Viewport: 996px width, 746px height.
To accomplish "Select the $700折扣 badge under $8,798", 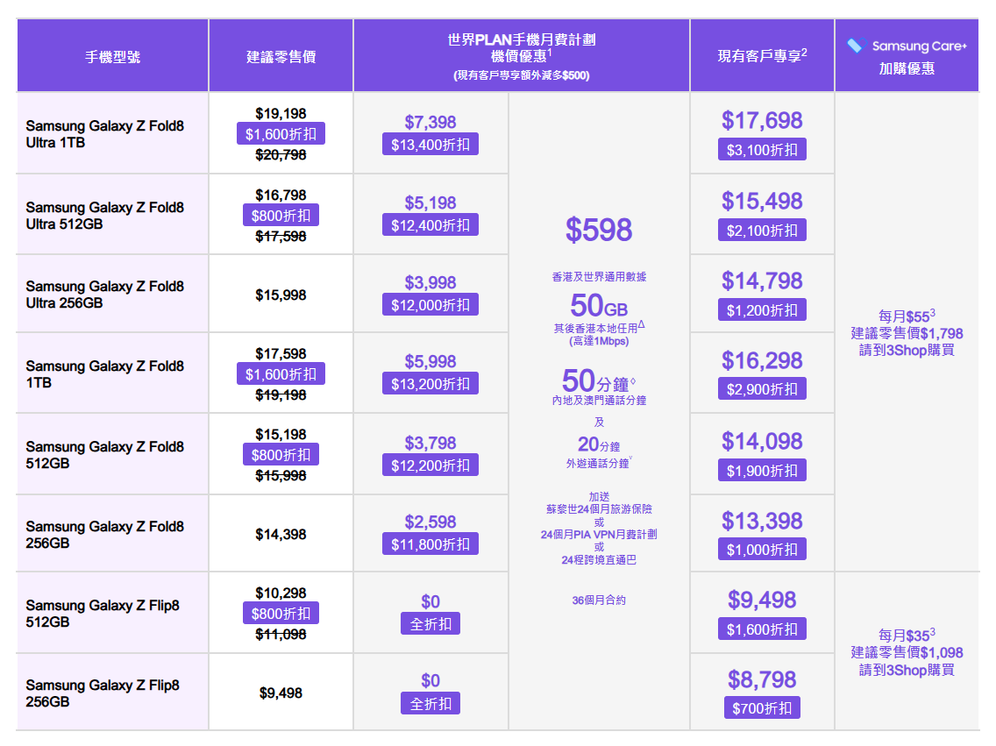I will [x=762, y=708].
